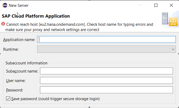This screenshot has height=108, width=179.
Task: Click the 'Application name:' label
Action: click(19, 40)
